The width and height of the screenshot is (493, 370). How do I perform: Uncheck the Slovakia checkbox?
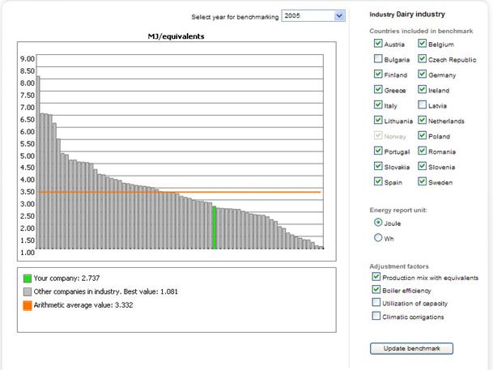pos(378,166)
